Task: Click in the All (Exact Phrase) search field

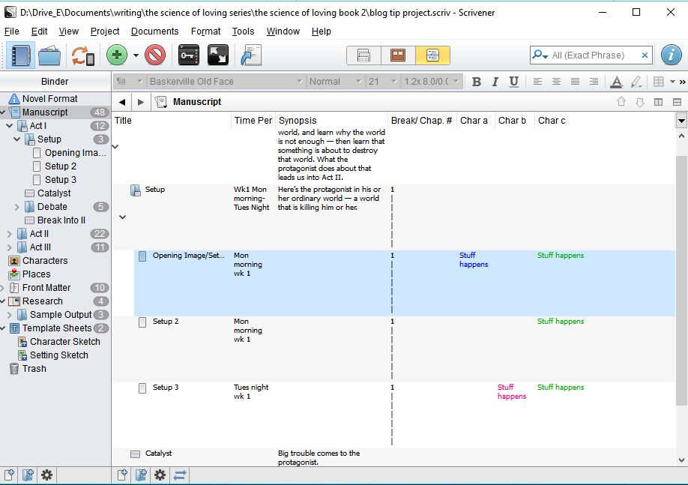Action: click(x=594, y=55)
